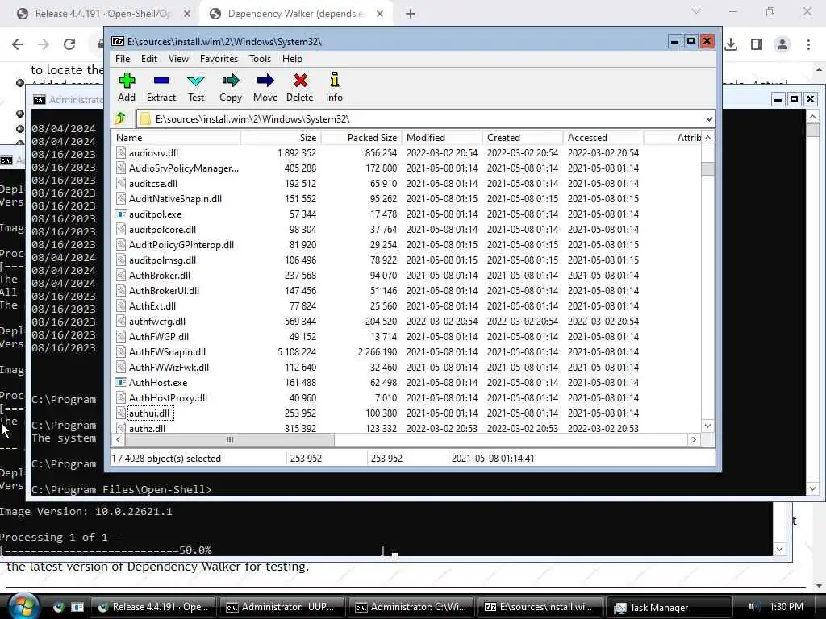This screenshot has height=619, width=826.
Task: Open the Help menu
Action: (292, 58)
